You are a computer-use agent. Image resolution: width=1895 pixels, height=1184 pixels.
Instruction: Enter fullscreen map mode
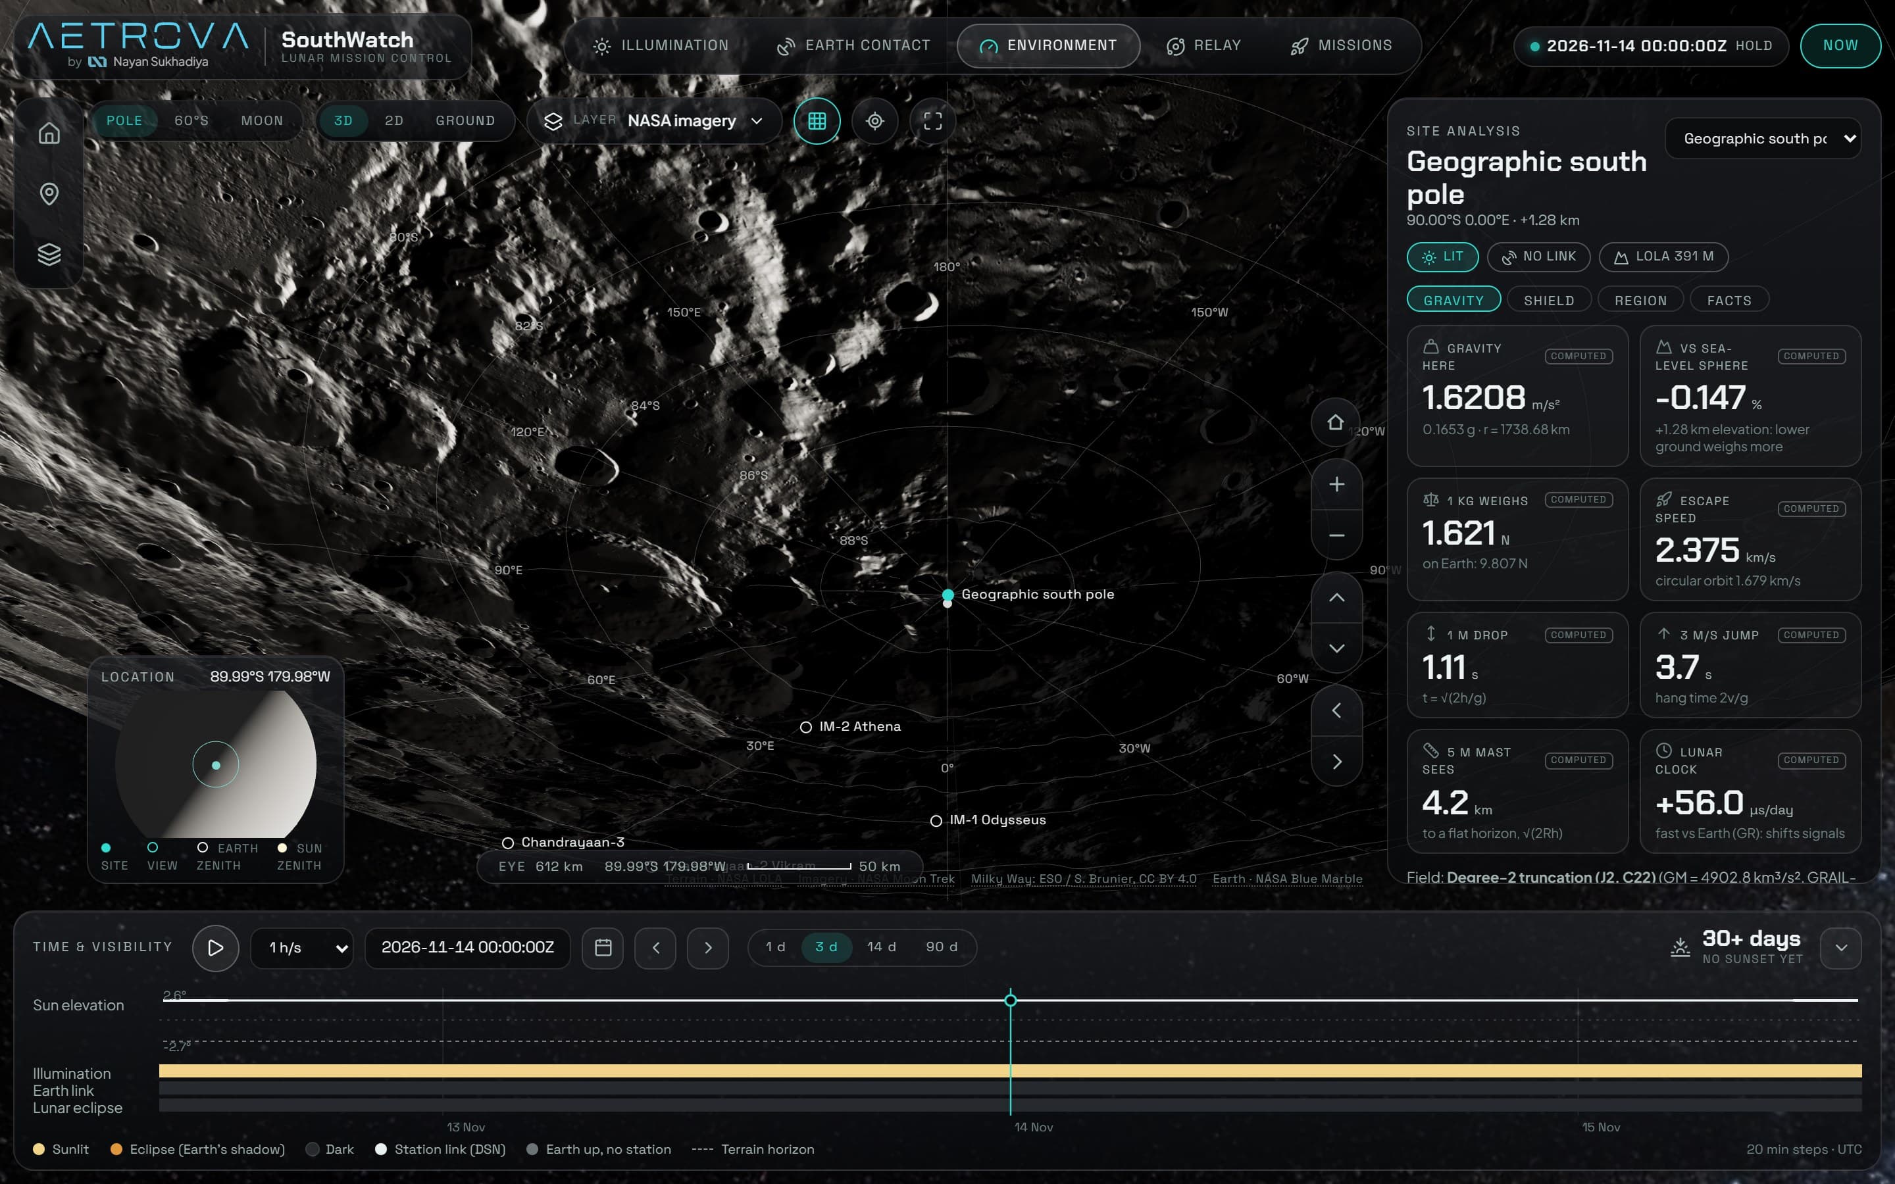[x=932, y=120]
